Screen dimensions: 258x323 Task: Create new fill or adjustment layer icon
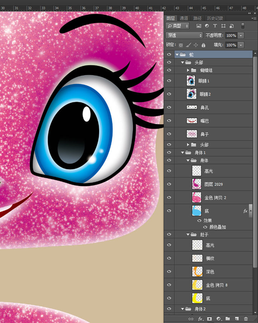tap(219, 319)
